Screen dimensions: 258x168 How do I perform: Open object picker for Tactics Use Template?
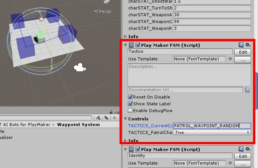click(x=230, y=59)
